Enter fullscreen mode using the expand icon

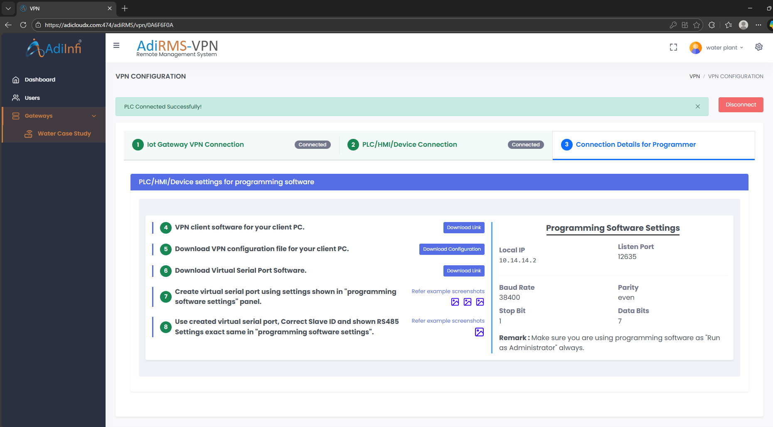[673, 47]
